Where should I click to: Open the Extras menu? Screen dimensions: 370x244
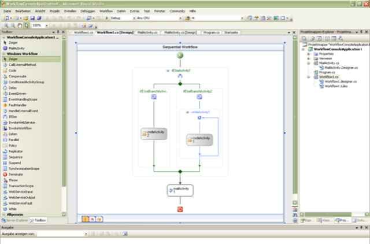[x=135, y=11]
